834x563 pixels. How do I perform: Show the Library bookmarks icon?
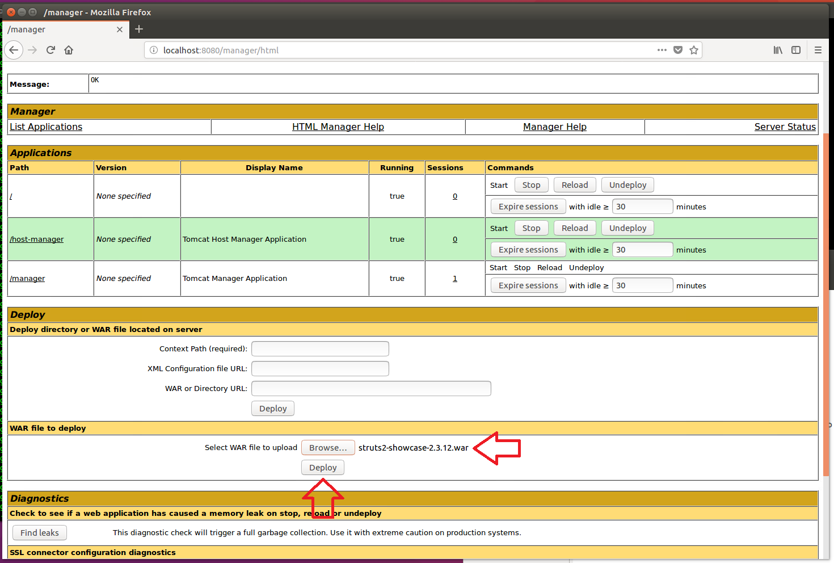point(777,50)
